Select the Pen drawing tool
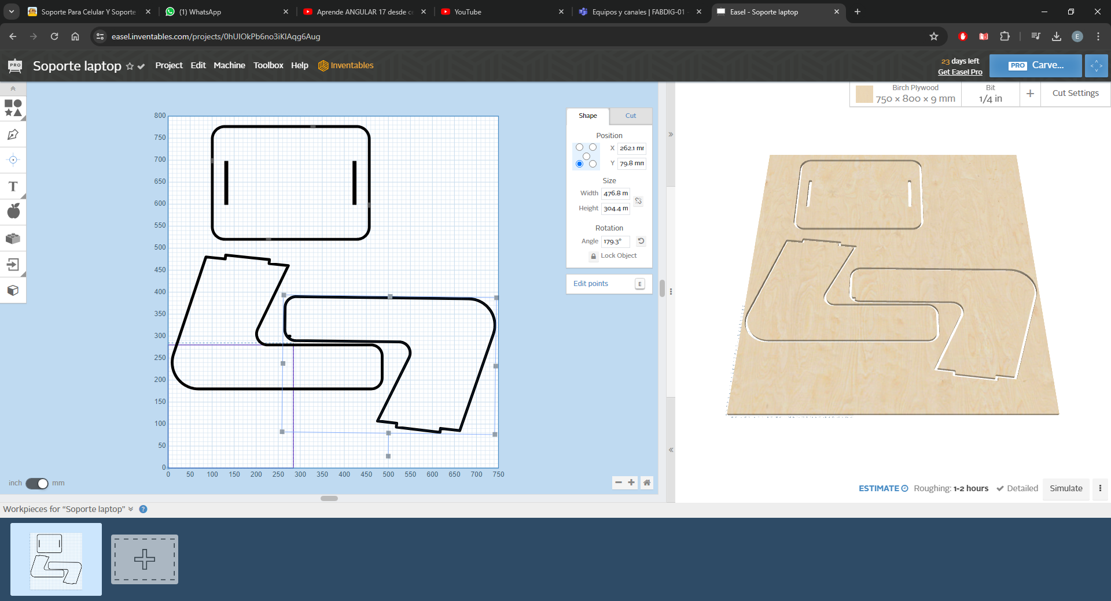 [x=13, y=135]
